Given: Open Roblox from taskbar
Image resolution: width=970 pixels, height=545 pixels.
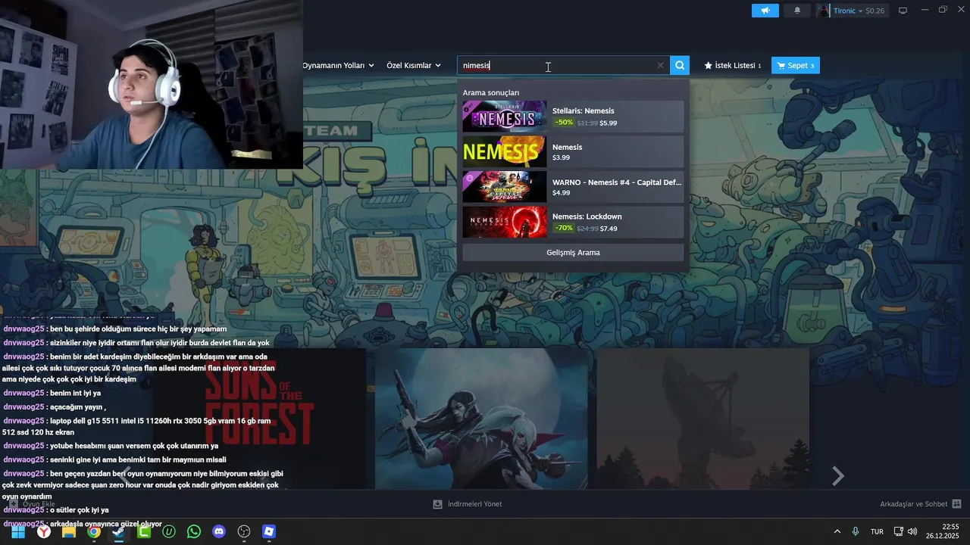Looking at the screenshot, I should coord(269,531).
